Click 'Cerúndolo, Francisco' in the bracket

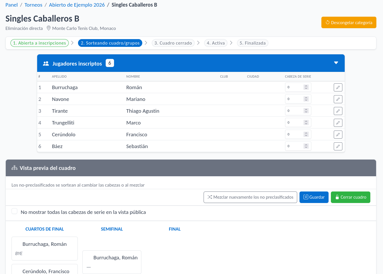46,271
